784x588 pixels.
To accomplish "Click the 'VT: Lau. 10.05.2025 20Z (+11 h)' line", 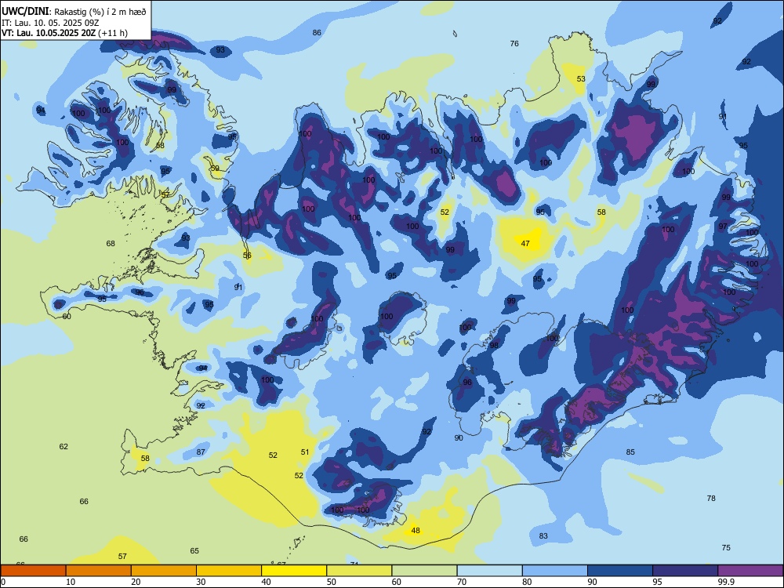I will coord(64,33).
